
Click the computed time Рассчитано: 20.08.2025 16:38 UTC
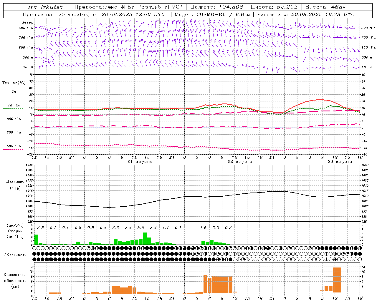[x=306, y=14]
